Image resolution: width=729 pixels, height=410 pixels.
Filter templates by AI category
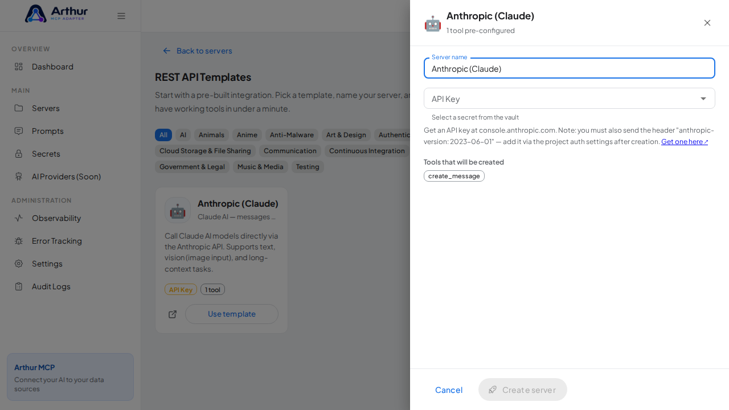click(183, 135)
